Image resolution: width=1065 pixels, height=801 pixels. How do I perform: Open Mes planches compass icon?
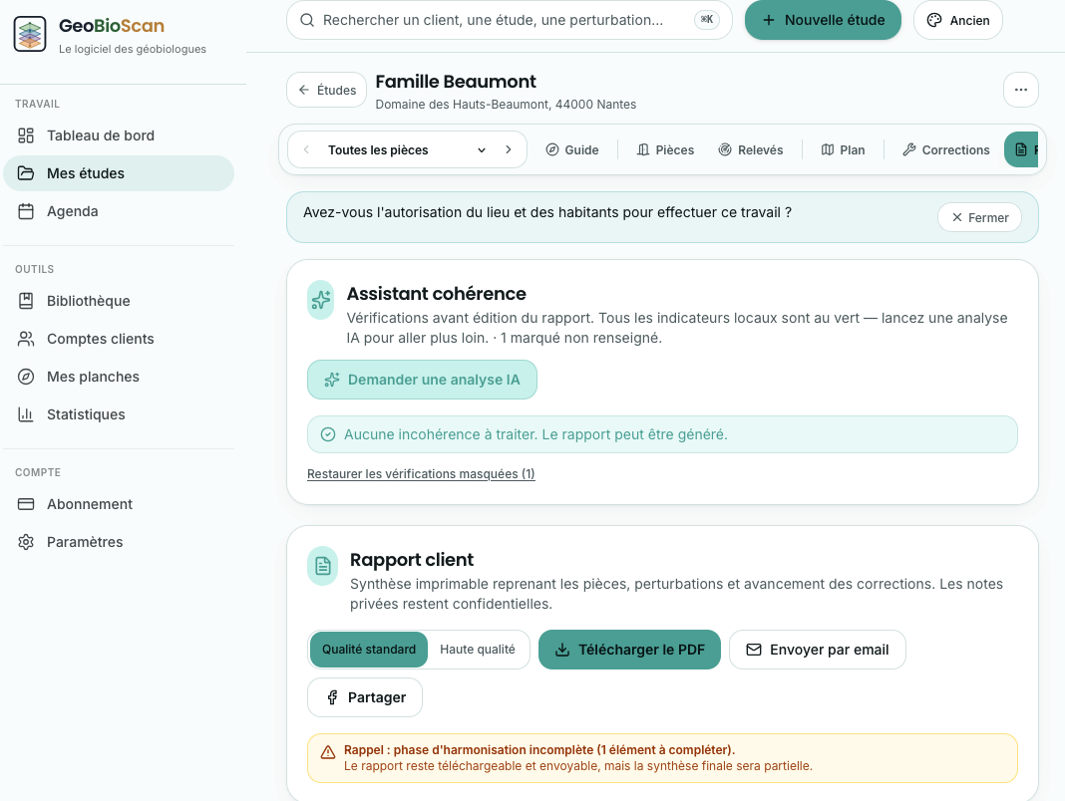point(26,377)
